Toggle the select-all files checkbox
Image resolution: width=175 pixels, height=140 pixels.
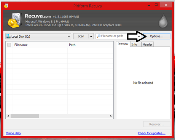click(x=9, y=45)
